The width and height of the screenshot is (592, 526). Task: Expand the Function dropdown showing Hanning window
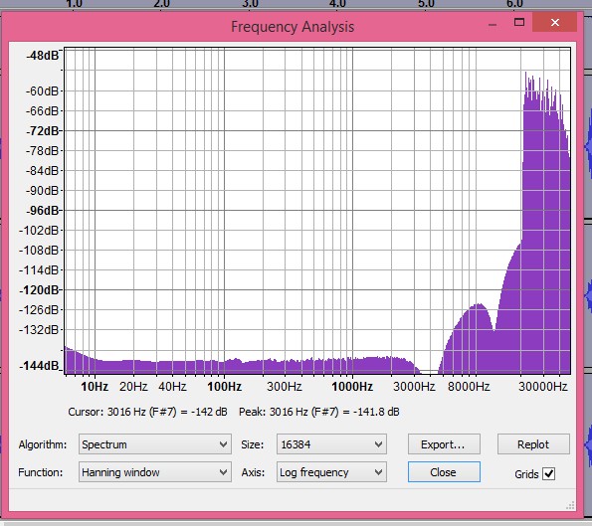click(155, 472)
